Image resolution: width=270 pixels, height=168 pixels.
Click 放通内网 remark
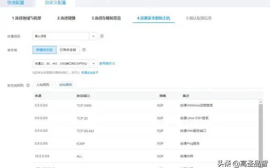point(186,156)
